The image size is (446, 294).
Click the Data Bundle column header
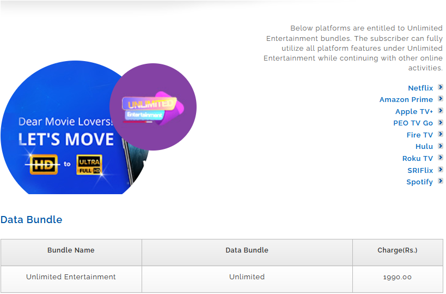point(247,253)
